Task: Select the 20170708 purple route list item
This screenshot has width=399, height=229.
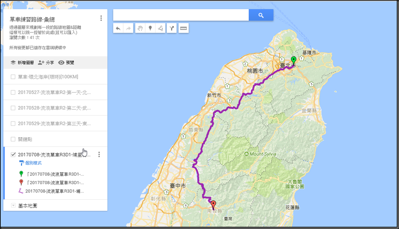Action: [55, 191]
